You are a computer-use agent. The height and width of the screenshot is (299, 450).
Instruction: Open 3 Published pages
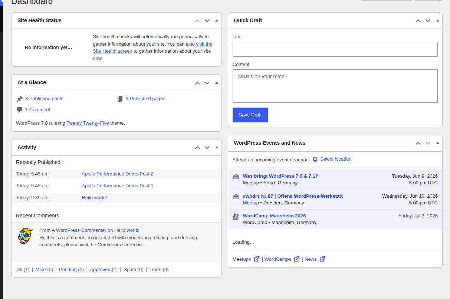145,99
